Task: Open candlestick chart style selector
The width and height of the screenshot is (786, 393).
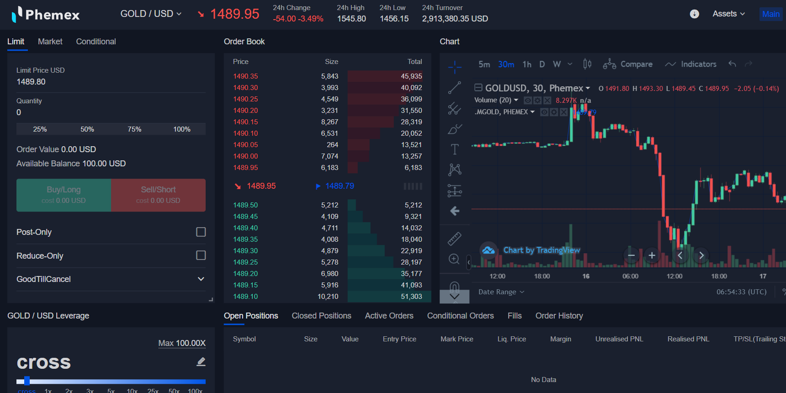Action: (587, 64)
